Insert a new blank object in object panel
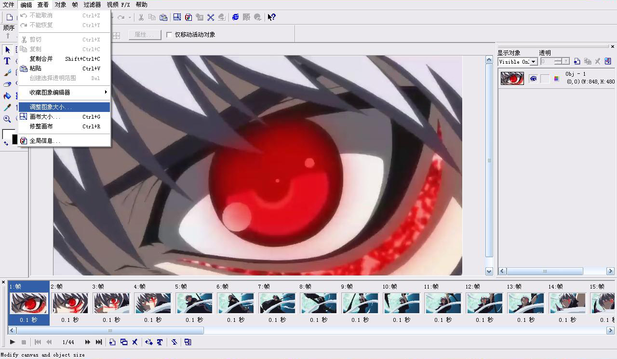The height and width of the screenshot is (359, 617). pos(577,61)
